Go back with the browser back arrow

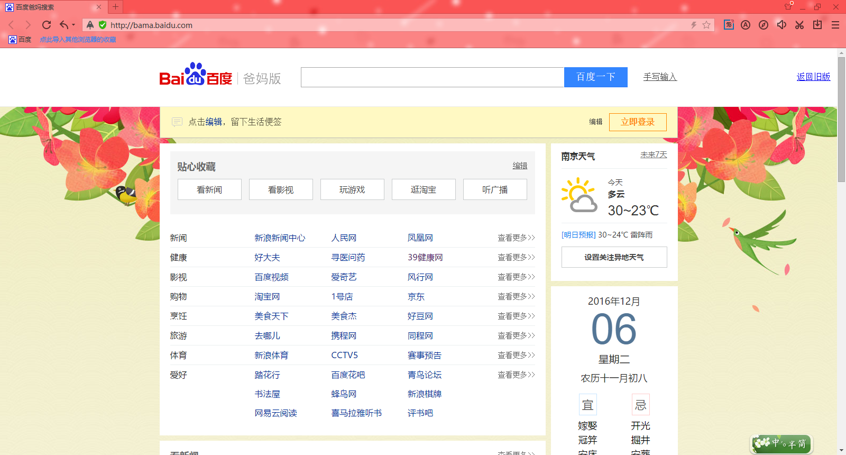pyautogui.click(x=12, y=25)
